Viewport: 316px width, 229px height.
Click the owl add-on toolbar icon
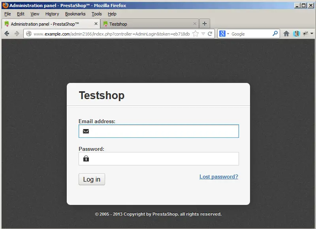(x=297, y=34)
